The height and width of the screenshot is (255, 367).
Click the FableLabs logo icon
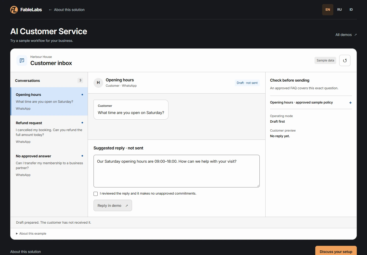[x=14, y=10]
